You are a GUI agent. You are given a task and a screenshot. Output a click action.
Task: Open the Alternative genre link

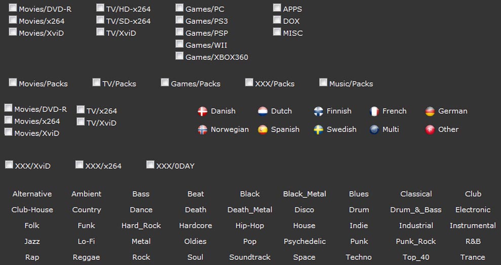(x=32, y=194)
